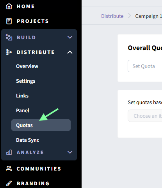Select the Build menu label
The image size is (162, 188).
point(26,37)
